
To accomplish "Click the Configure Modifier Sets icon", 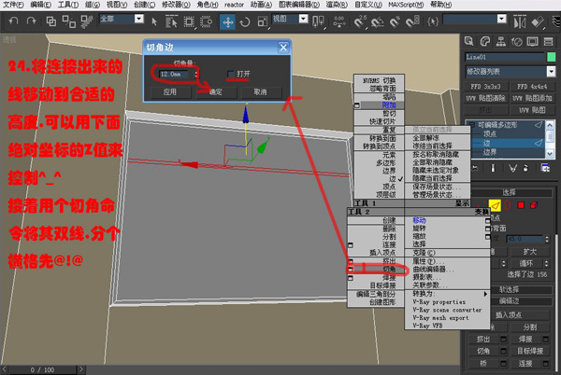I will pyautogui.click(x=545, y=168).
